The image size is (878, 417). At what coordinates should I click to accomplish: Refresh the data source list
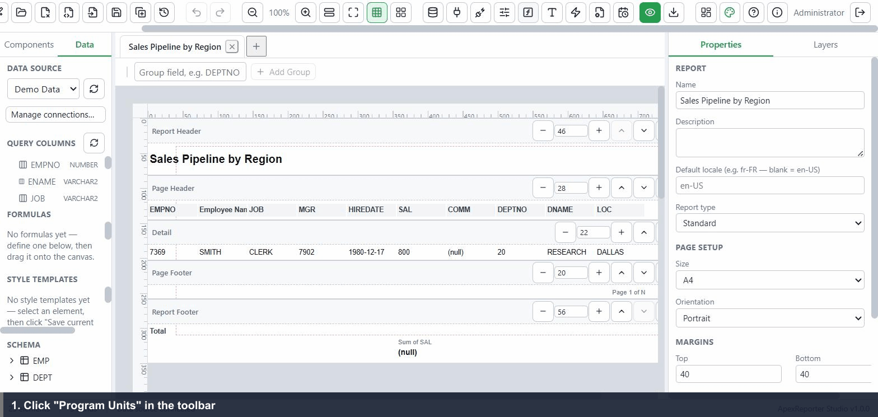click(x=94, y=89)
